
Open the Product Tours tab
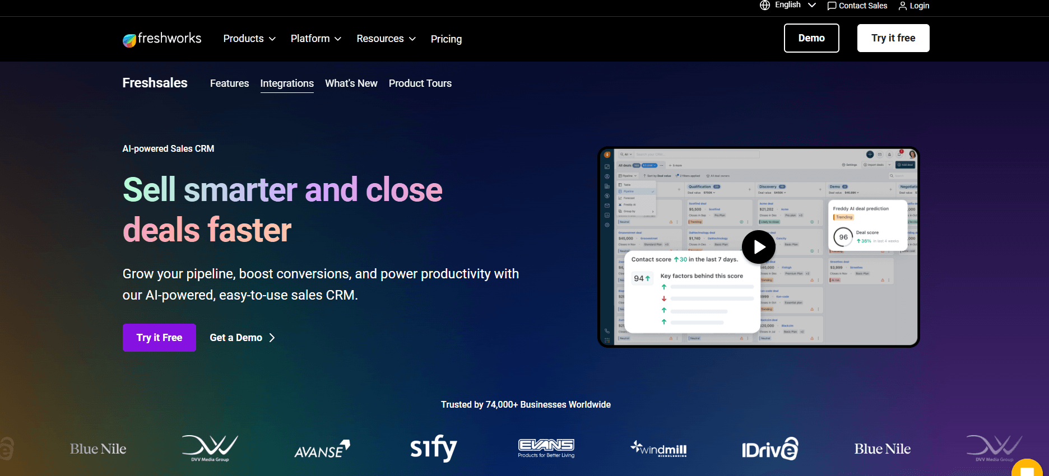coord(420,83)
